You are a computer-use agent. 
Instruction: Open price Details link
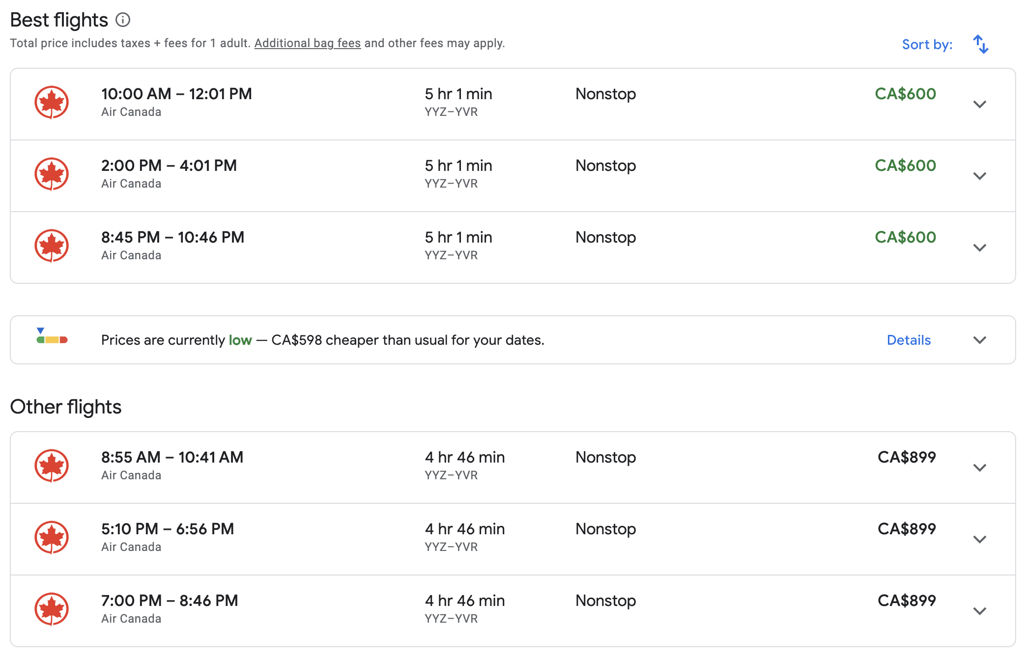[x=908, y=340]
